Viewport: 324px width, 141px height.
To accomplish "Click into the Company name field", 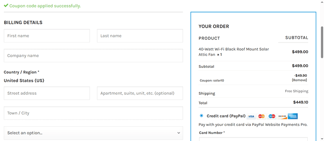I will click(x=94, y=55).
